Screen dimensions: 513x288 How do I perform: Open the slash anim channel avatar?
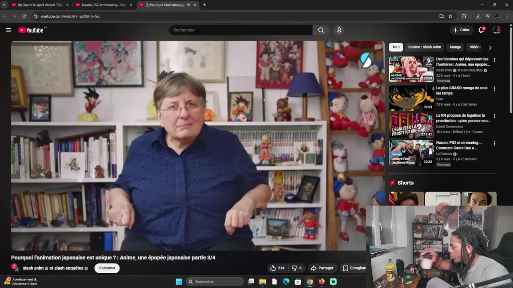tap(15, 268)
